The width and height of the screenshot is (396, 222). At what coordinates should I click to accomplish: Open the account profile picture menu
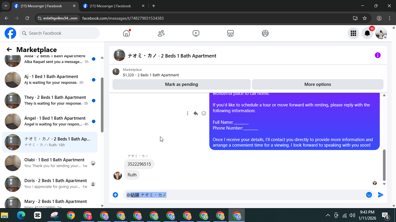point(381,33)
